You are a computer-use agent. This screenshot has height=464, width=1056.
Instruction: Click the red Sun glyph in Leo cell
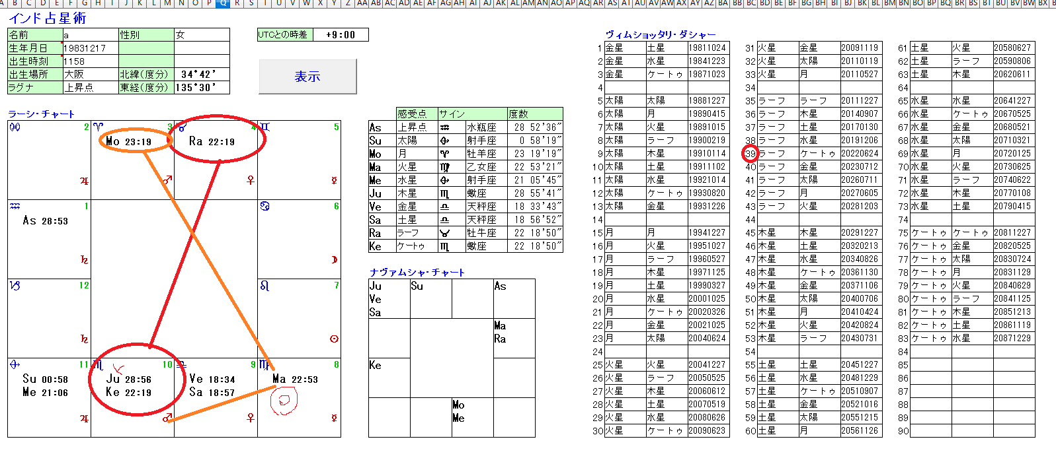pos(334,339)
